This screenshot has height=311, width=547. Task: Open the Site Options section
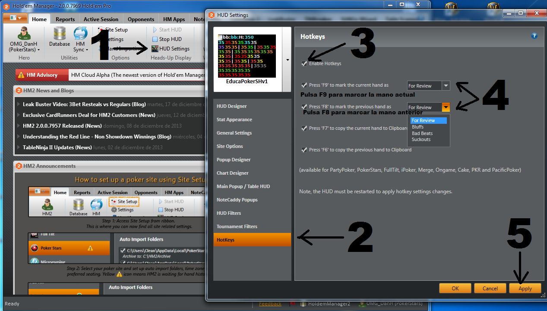(252, 146)
